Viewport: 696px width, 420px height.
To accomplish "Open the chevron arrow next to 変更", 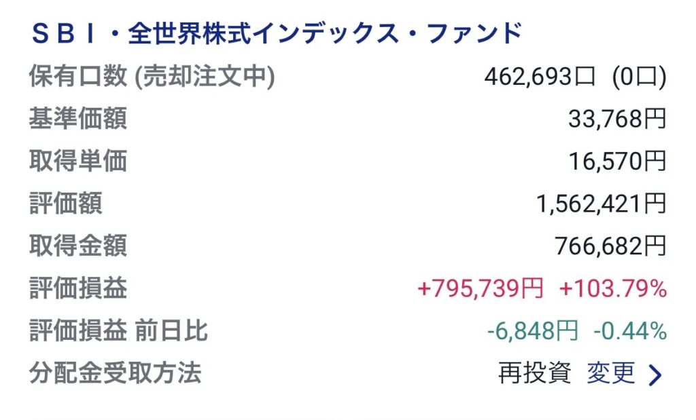I will [x=655, y=376].
